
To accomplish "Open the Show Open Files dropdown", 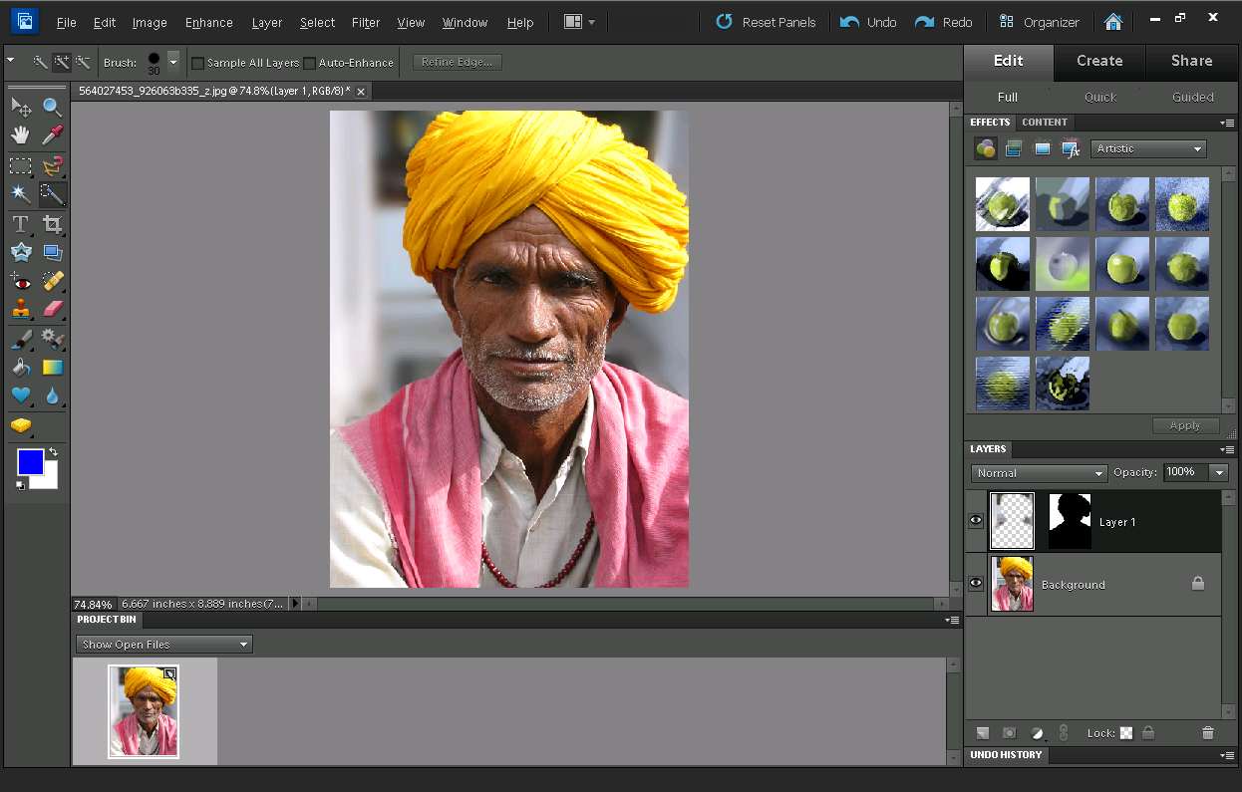I will click(162, 644).
